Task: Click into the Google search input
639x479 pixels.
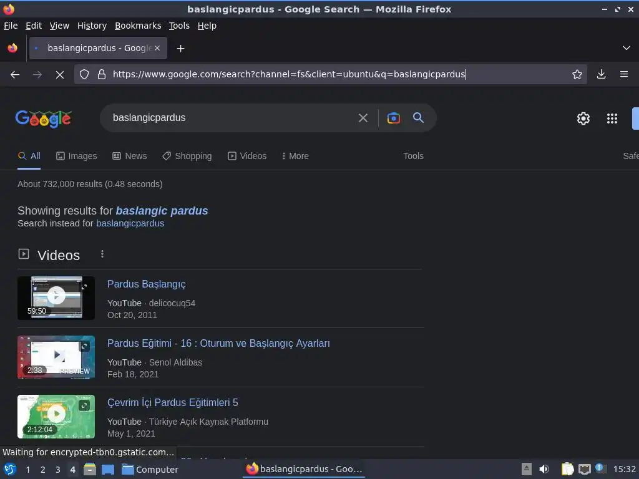Action: tap(232, 118)
